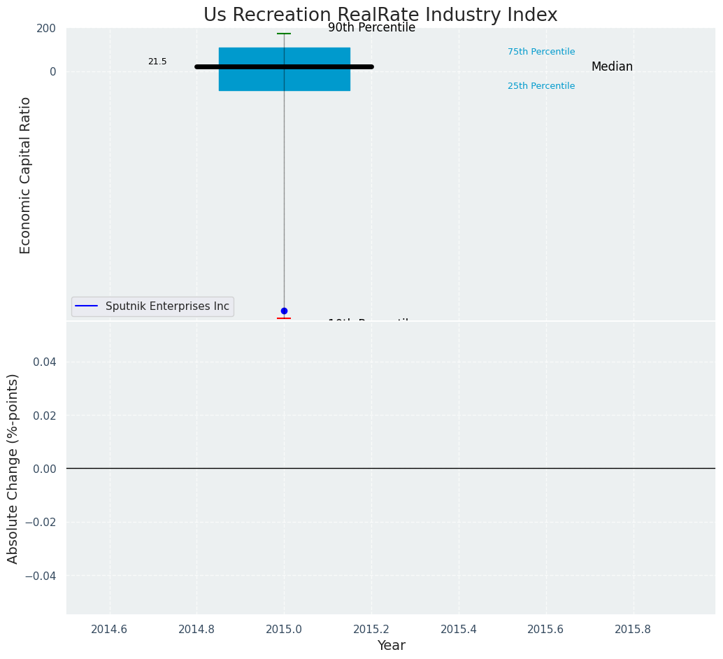Click the Economic Capital Ratio axis label
The image size is (723, 659).
click(26, 175)
